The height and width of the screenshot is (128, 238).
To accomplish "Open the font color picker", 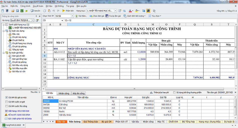I will (x=133, y=11).
